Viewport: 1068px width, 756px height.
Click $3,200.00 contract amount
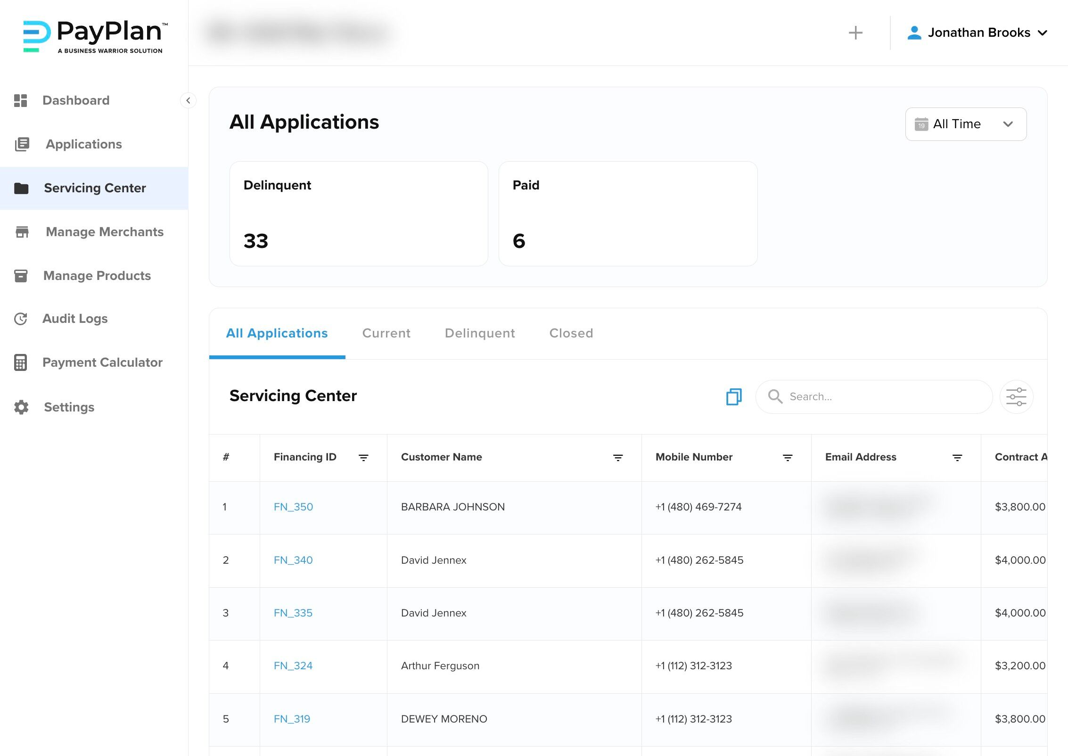[x=1020, y=666]
